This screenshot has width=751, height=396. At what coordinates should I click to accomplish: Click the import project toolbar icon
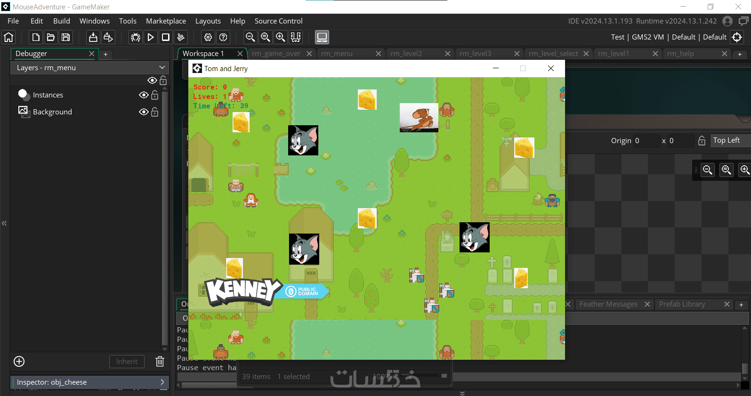[93, 37]
